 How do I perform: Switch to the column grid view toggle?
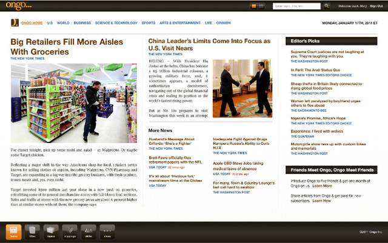tap(261, 6)
